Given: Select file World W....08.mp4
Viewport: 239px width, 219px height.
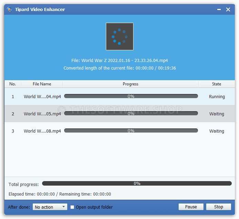Looking at the screenshot, I should pos(42,131).
